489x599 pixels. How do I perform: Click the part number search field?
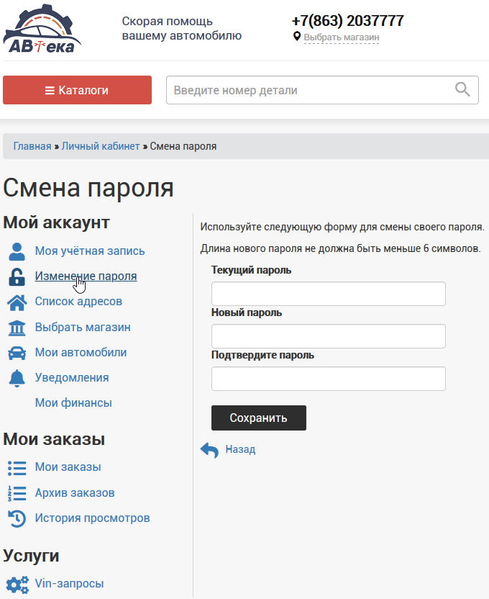click(x=309, y=90)
